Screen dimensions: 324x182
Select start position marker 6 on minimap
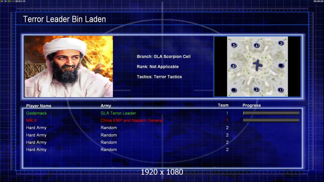click(233, 66)
